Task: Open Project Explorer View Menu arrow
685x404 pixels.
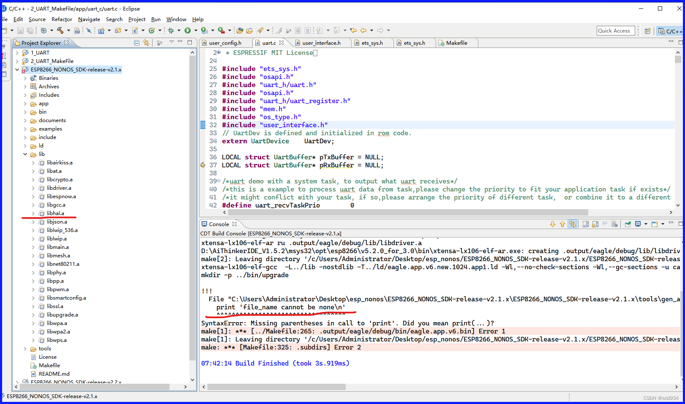Action: (x=171, y=42)
